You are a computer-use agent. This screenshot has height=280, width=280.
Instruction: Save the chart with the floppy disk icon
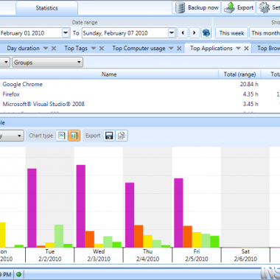pos(109,136)
